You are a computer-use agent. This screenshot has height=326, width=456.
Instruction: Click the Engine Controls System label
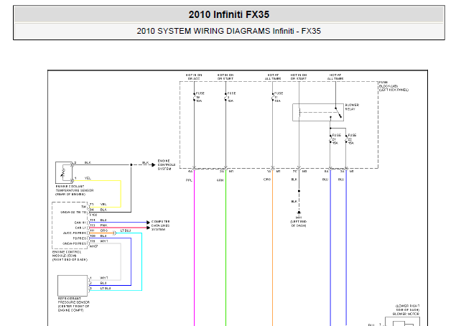tap(166, 164)
